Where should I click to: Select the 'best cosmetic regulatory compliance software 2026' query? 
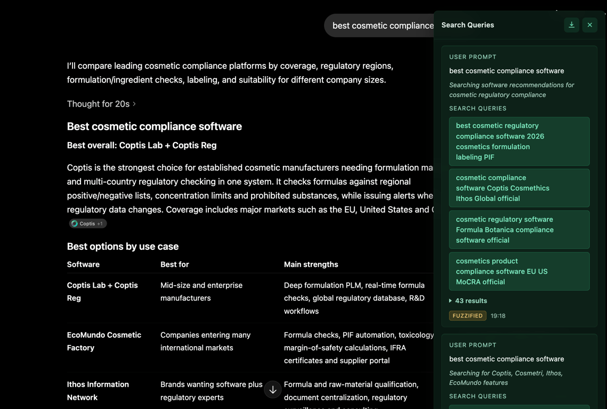coord(519,141)
